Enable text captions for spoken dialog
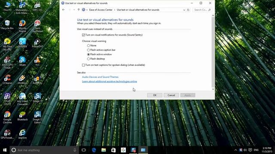 (x=113, y=65)
